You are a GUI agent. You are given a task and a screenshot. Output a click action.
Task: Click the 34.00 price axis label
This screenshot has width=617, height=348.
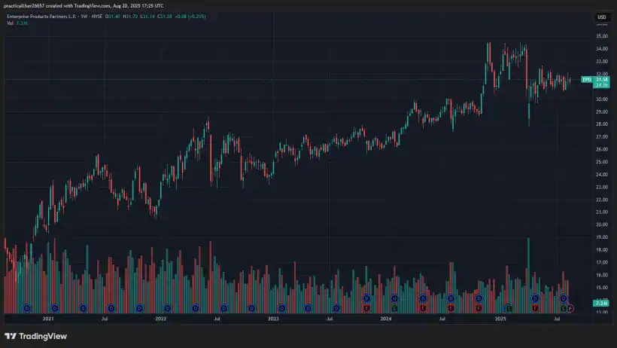602,49
